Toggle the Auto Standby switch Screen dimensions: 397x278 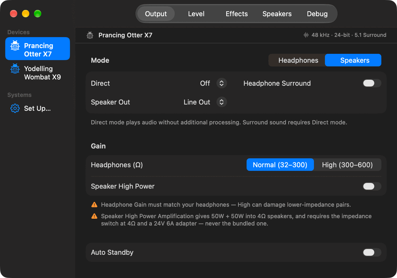(x=372, y=252)
